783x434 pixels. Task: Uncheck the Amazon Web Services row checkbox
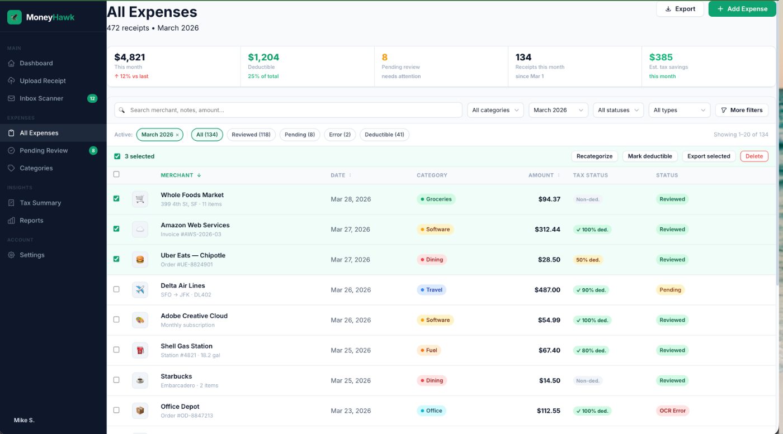pyautogui.click(x=116, y=228)
